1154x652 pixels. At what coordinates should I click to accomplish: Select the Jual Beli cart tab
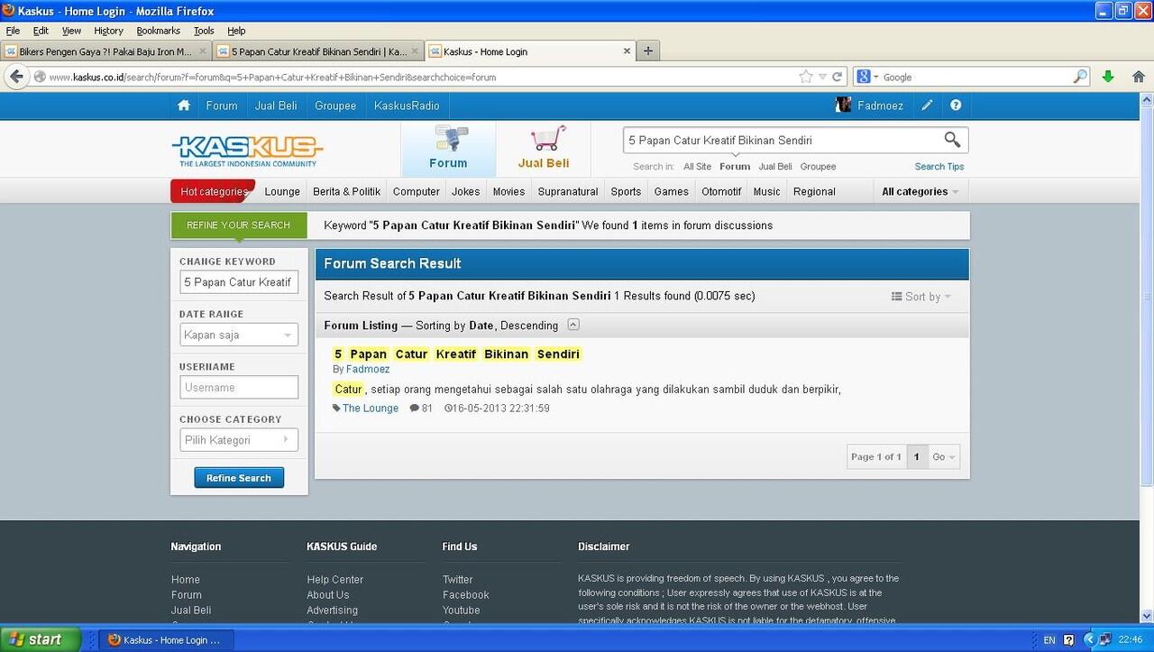click(x=544, y=149)
